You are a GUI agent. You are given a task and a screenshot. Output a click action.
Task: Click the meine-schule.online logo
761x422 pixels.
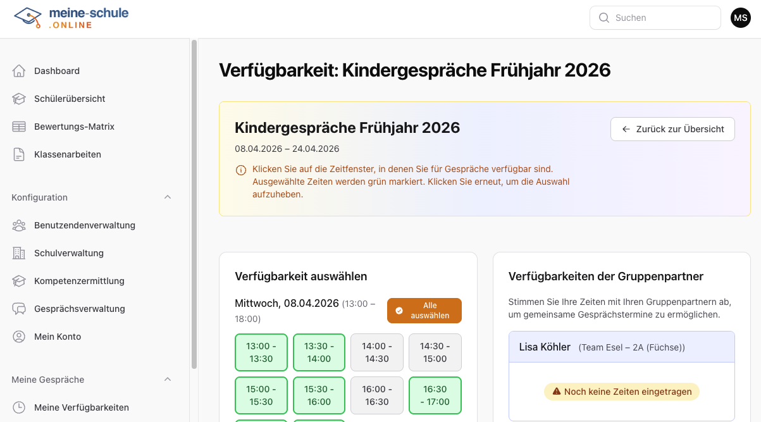pos(70,18)
